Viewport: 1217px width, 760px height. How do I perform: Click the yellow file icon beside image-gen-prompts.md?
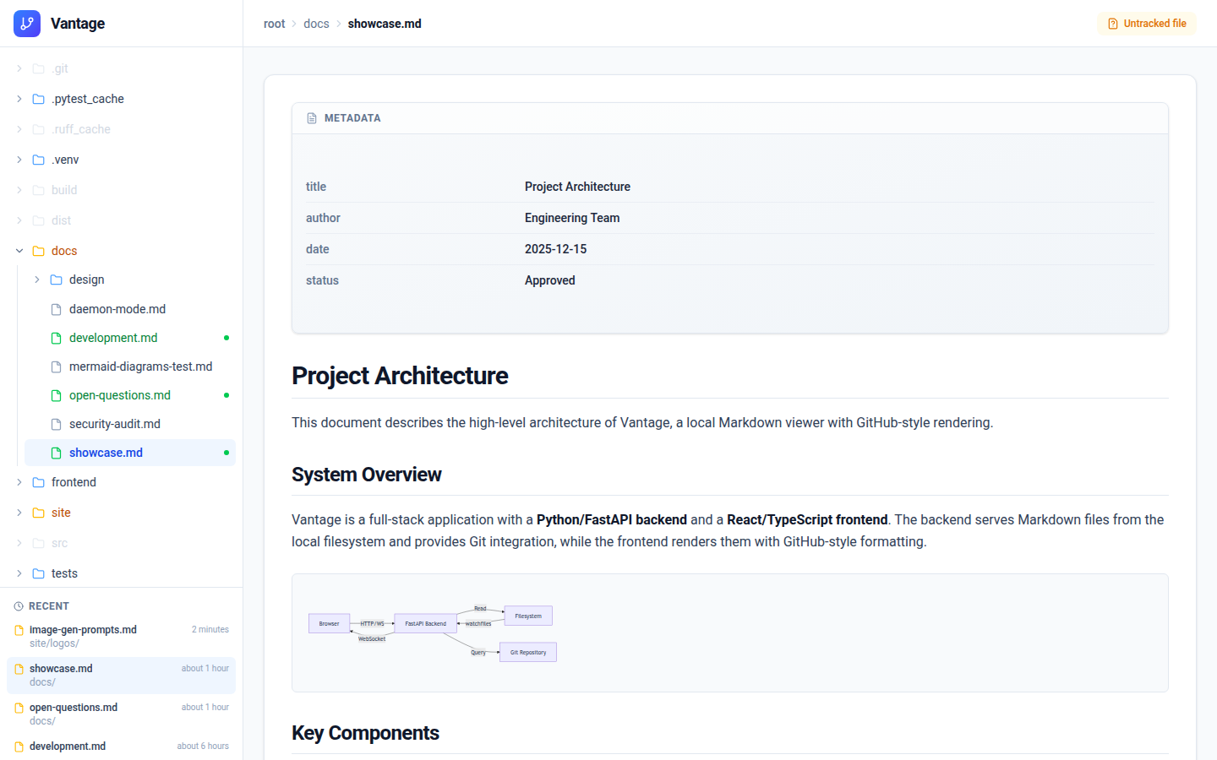coord(19,629)
